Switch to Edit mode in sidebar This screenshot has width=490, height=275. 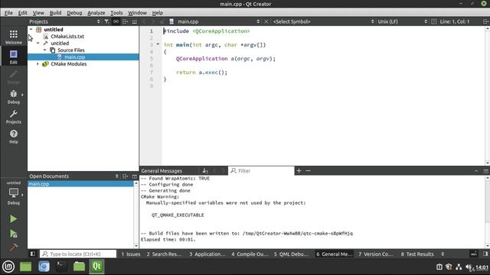(x=14, y=57)
